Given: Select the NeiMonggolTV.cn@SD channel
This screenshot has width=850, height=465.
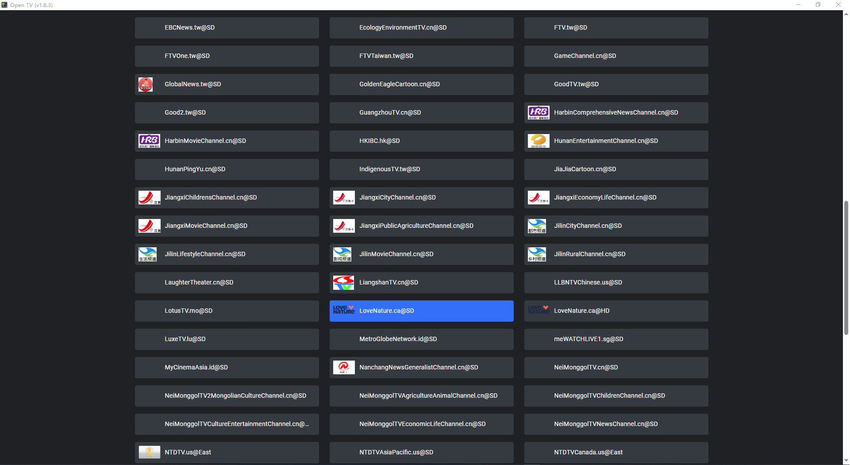Looking at the screenshot, I should pos(616,368).
